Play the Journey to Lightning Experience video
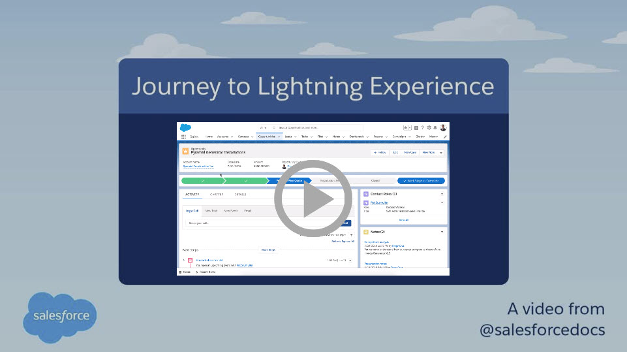The image size is (627, 352). [x=313, y=199]
